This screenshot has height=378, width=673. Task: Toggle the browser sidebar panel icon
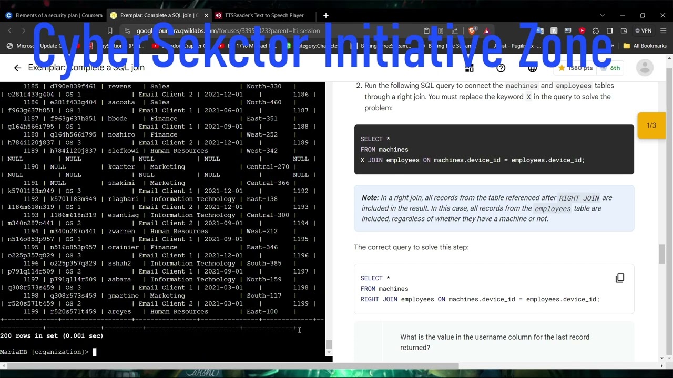coord(610,31)
